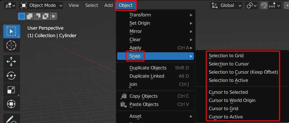Select Cursor to World Origin
289x123 pixels.
232,100
